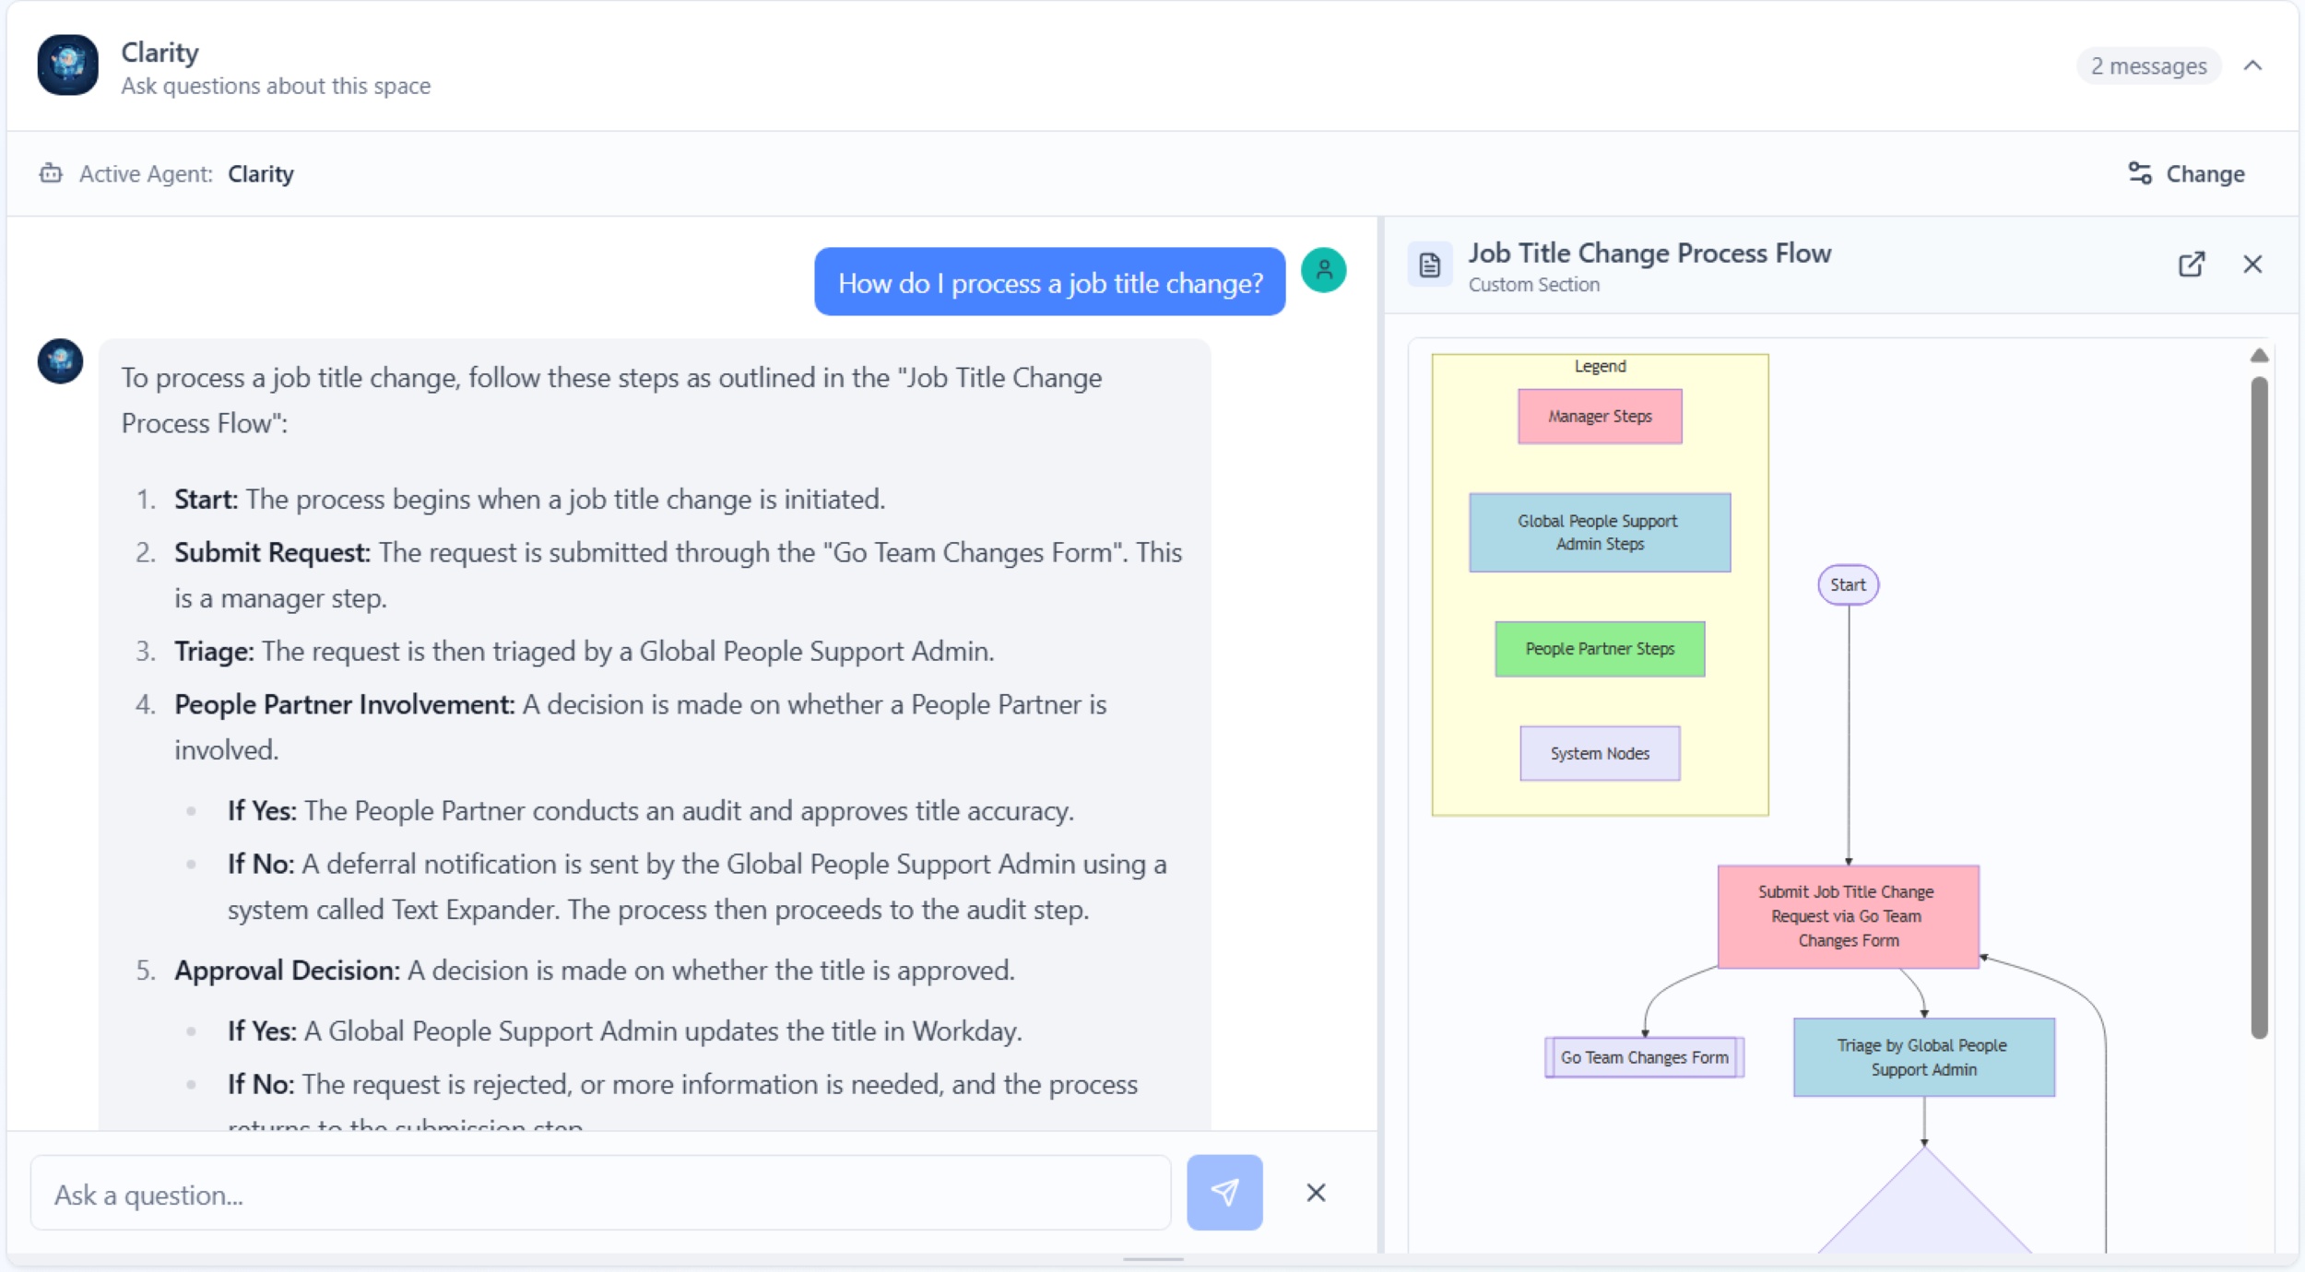Screen dimensions: 2305x1272
Task: Click Change to switch active agent
Action: pyautogui.click(x=2186, y=174)
